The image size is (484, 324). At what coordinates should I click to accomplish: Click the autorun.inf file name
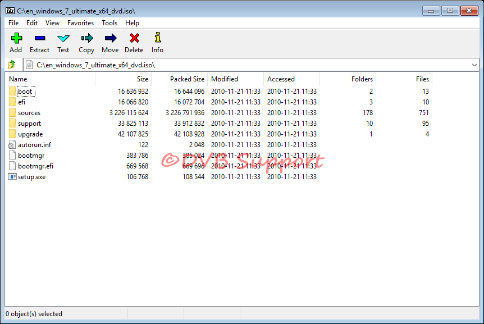click(x=35, y=145)
